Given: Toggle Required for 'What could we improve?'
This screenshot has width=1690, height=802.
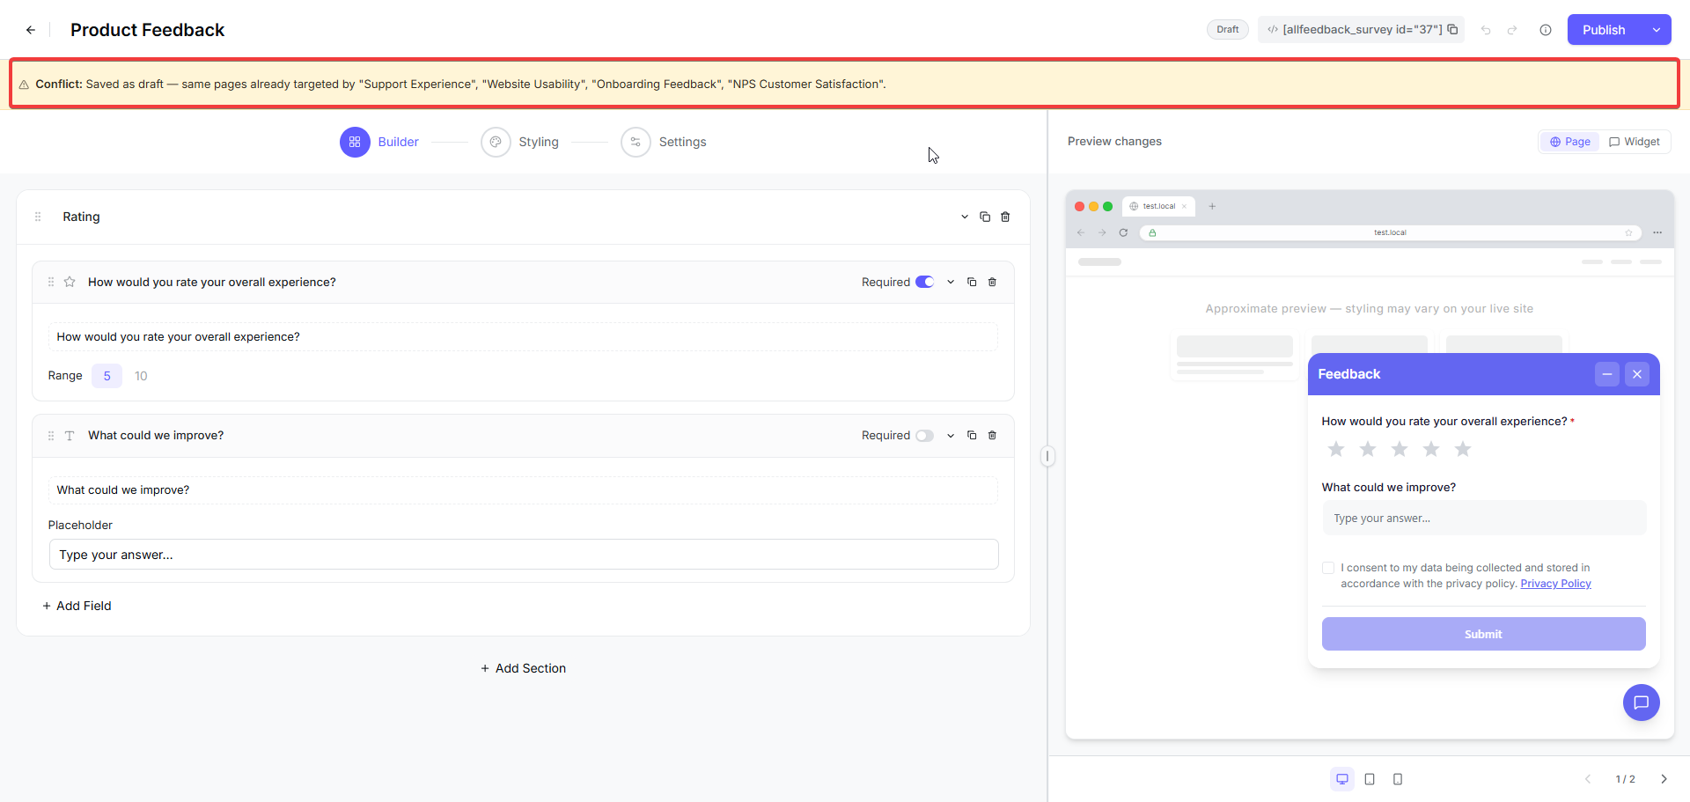Looking at the screenshot, I should (x=924, y=436).
